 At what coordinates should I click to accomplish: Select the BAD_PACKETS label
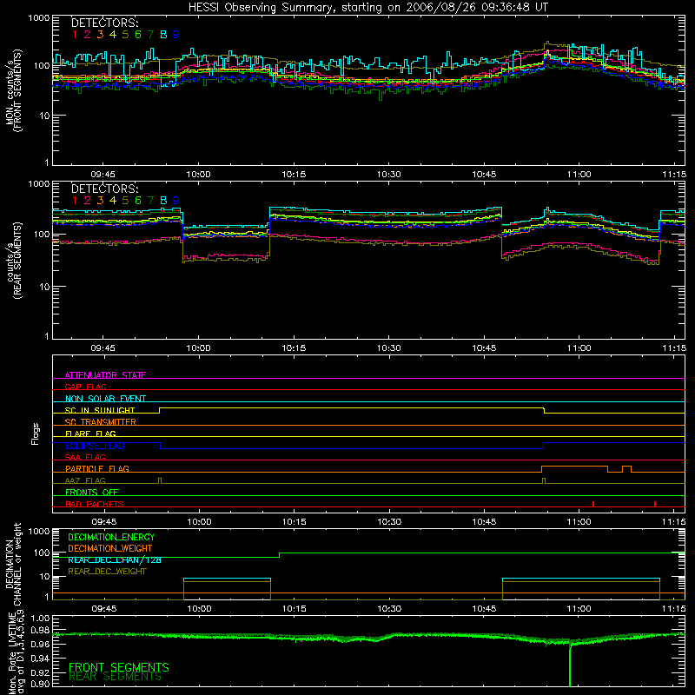tap(95, 504)
